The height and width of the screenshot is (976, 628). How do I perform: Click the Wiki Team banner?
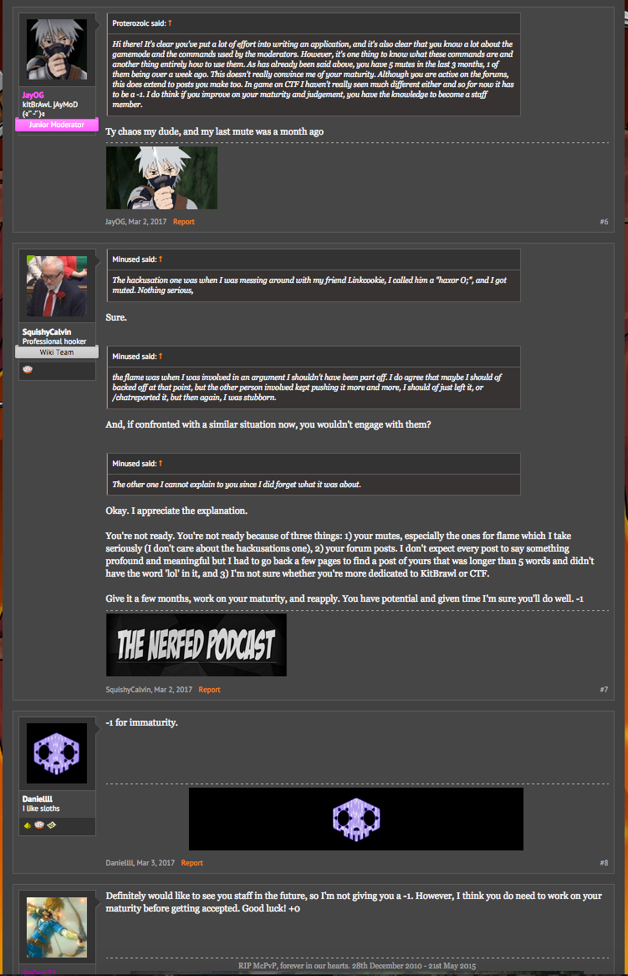point(57,352)
